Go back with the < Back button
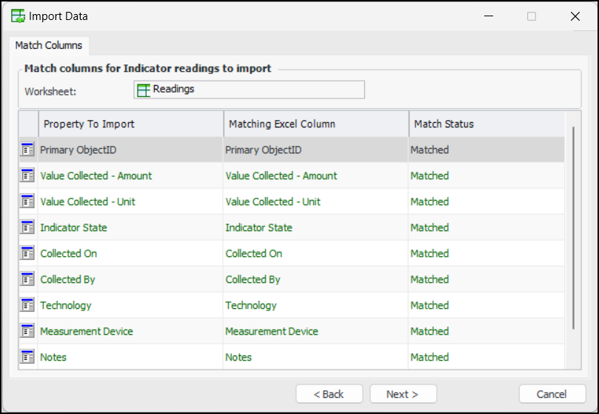The height and width of the screenshot is (414, 599). click(329, 394)
